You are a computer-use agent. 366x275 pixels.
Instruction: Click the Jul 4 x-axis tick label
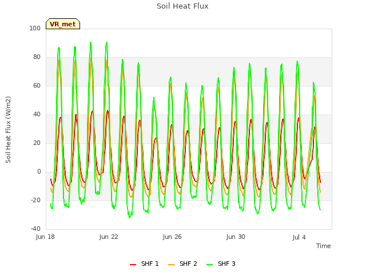point(299,237)
